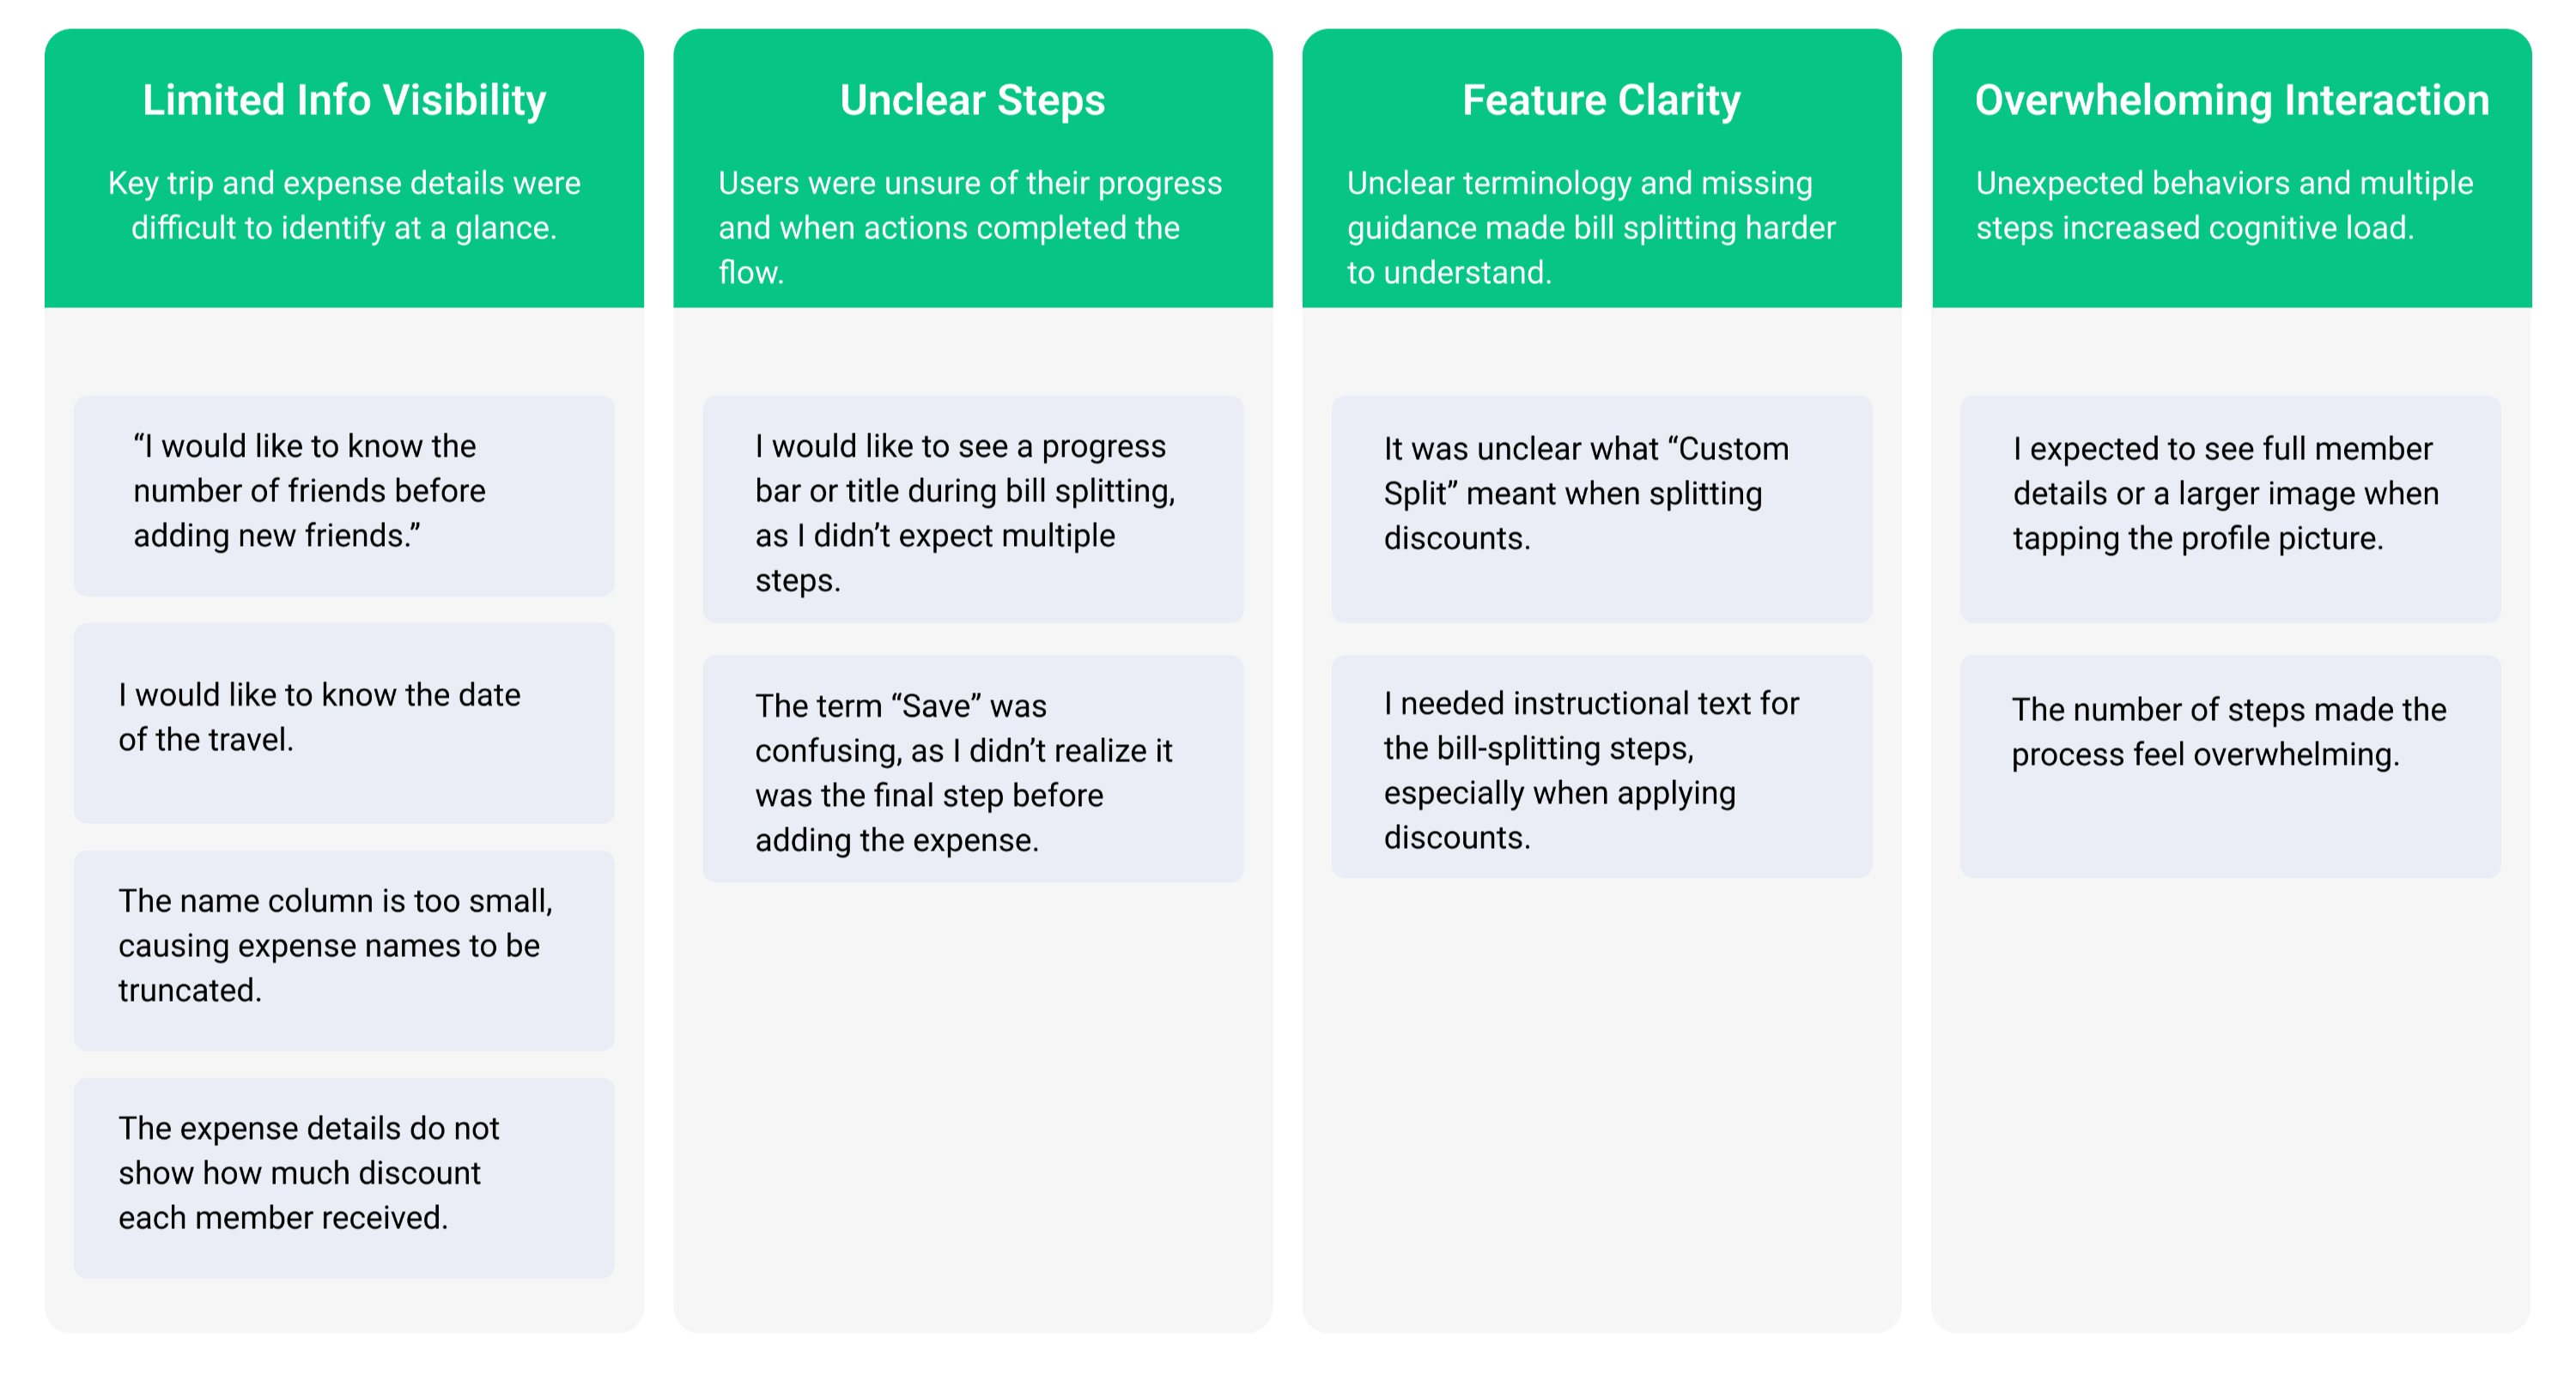Select the "needed instructional text" feedback card
2576x1375 pixels.
pyautogui.click(x=1601, y=766)
